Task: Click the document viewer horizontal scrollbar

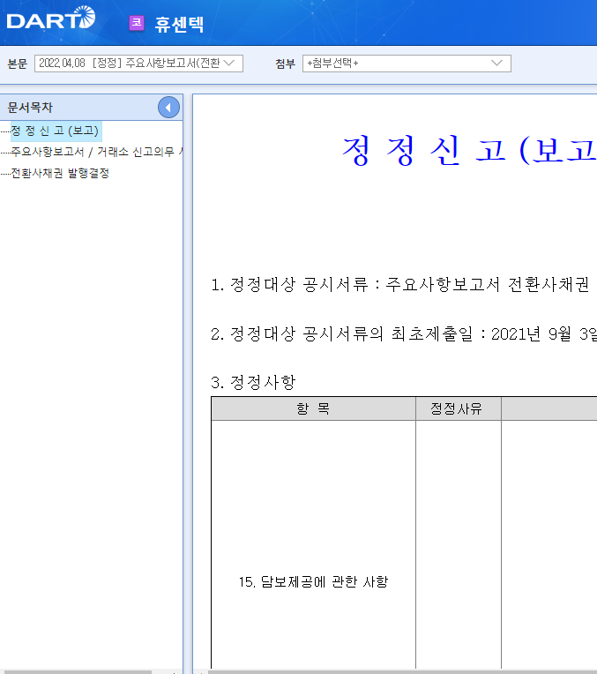Action: tap(402, 672)
